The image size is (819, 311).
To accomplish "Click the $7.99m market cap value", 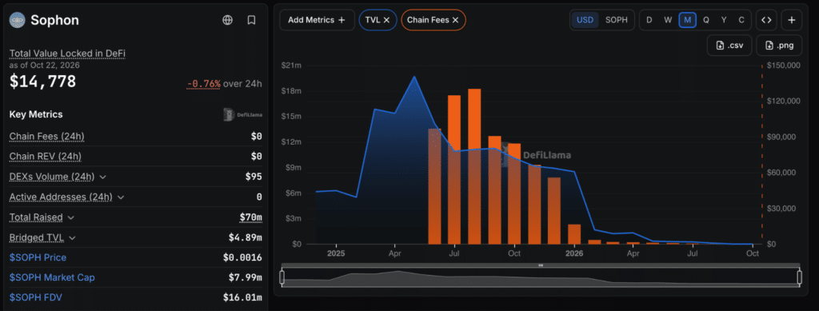I will (x=245, y=277).
